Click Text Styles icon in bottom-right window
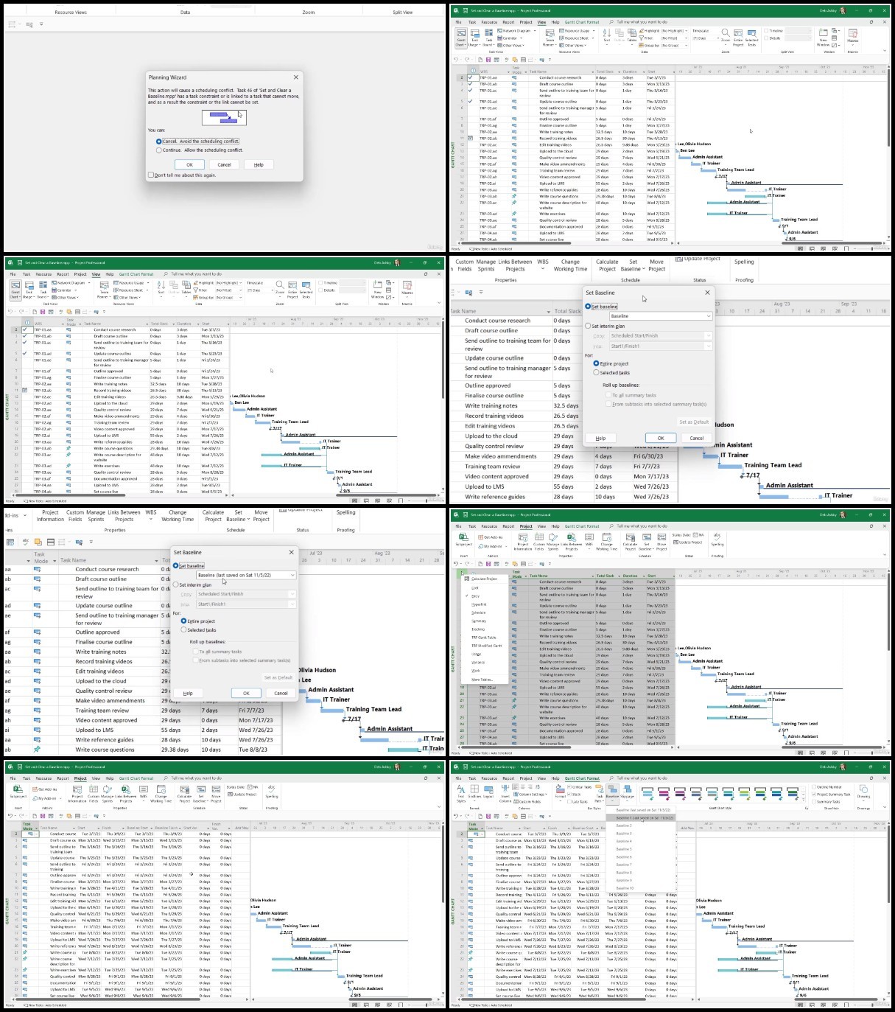 [x=460, y=792]
